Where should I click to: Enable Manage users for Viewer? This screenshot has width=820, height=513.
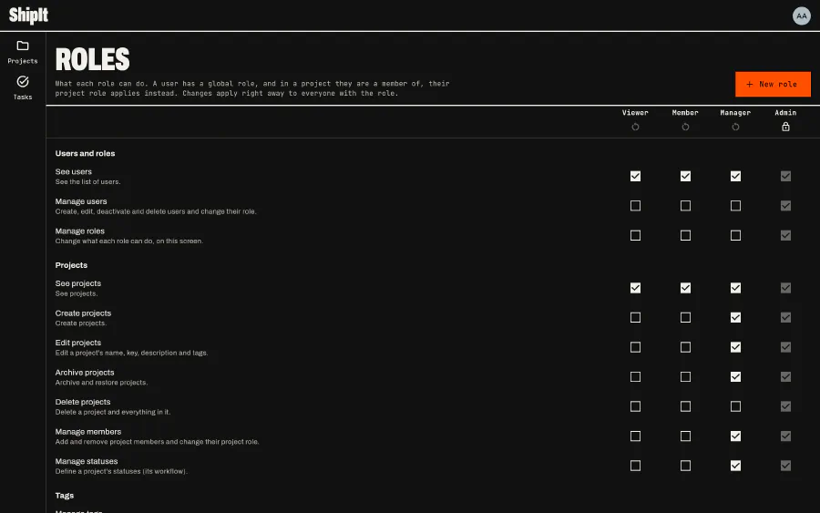[x=635, y=206]
